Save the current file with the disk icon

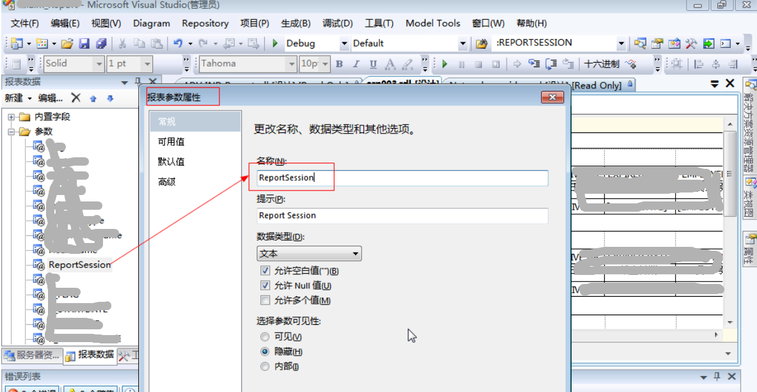pos(84,43)
